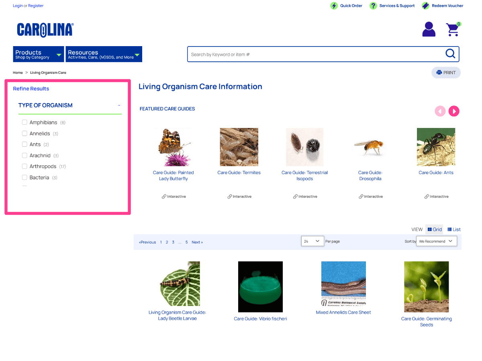This screenshot has height=361, width=482.
Task: Check the Amphibians filter checkbox
Action: (x=25, y=122)
